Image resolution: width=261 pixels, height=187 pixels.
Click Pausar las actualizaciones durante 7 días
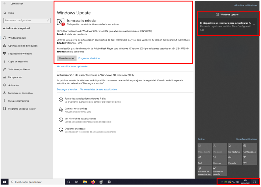(x=85, y=99)
